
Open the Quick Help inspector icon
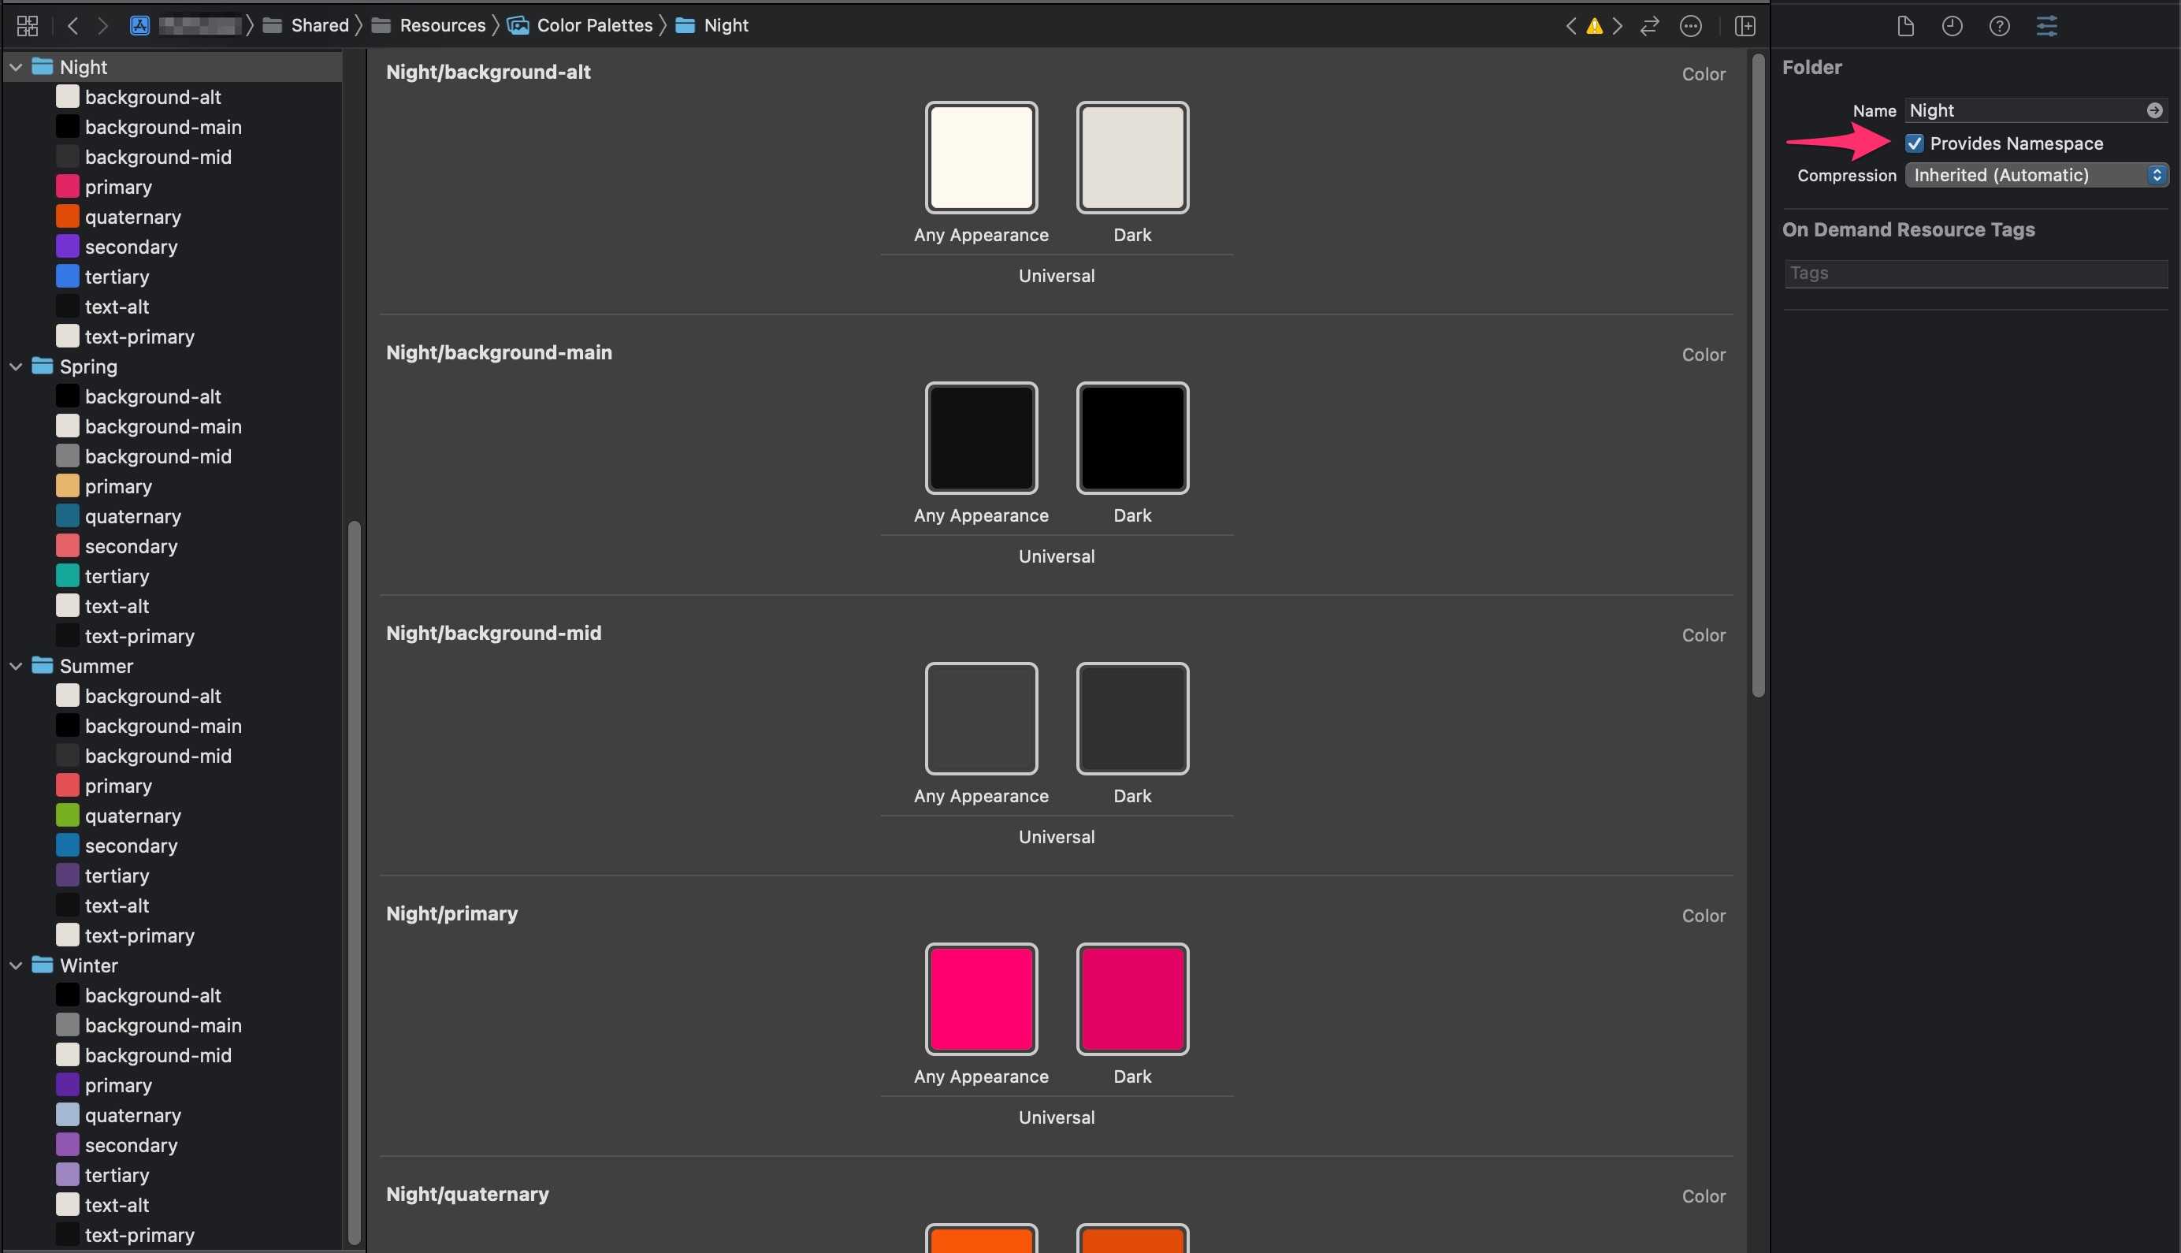click(x=2000, y=26)
